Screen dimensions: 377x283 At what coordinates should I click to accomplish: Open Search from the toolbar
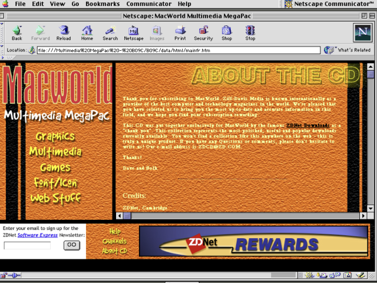(x=110, y=33)
